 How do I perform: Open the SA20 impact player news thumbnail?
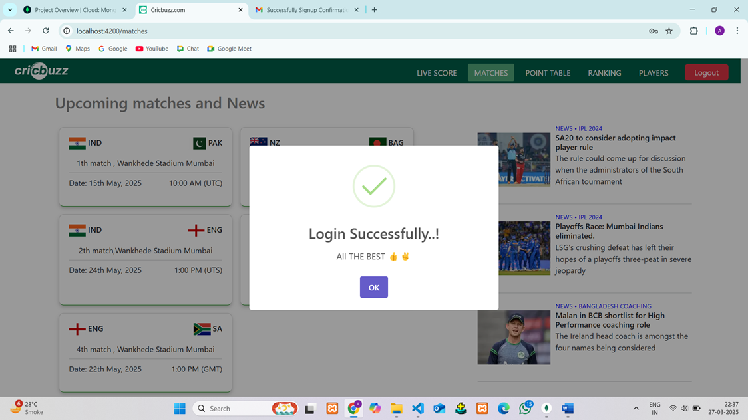point(513,159)
